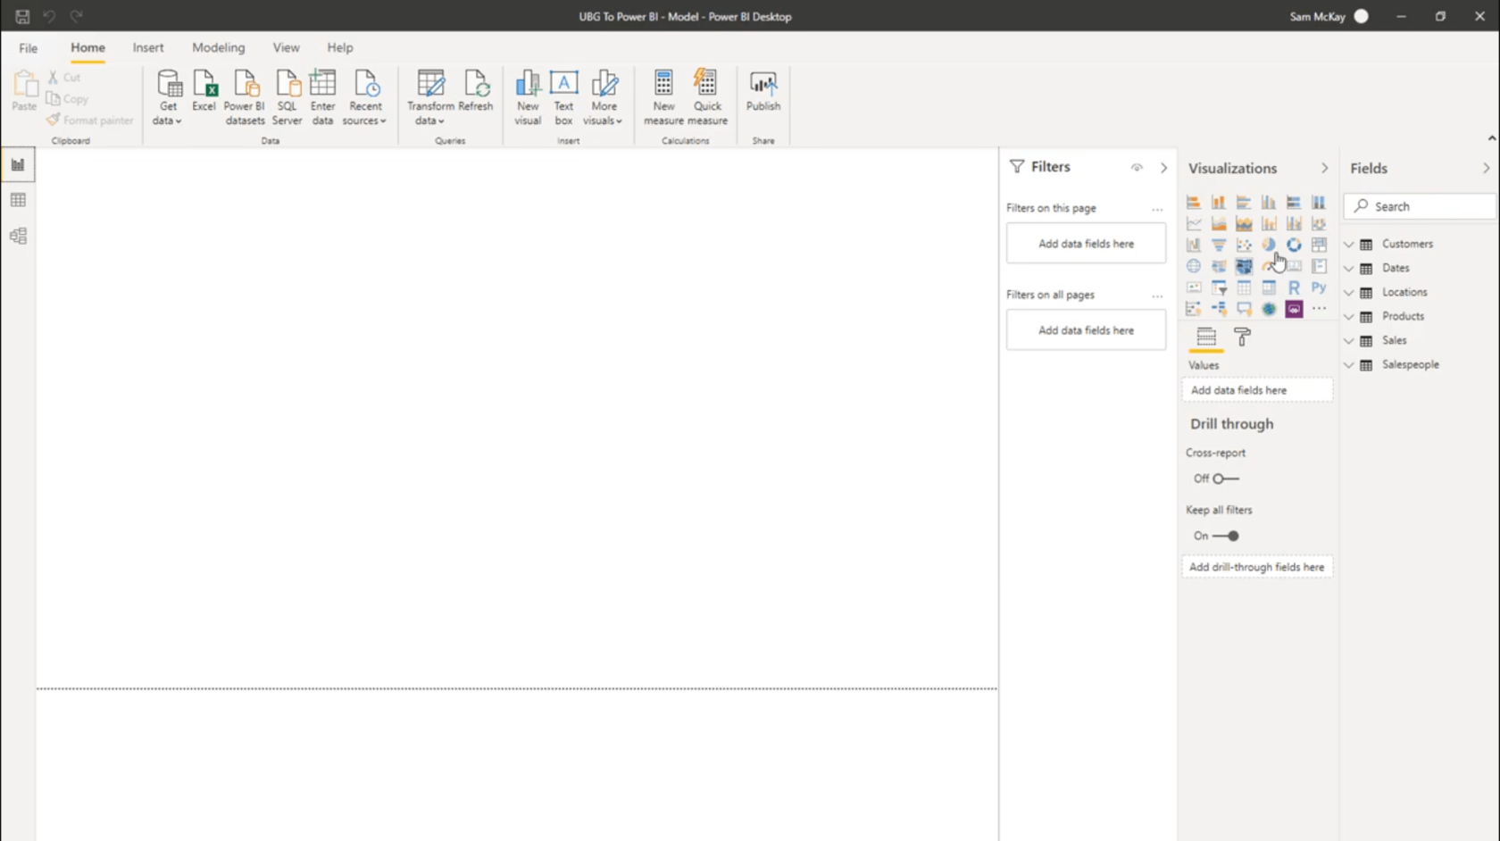Toggle the Cross-report drill through switch
The height and width of the screenshot is (841, 1500).
pos(1225,479)
